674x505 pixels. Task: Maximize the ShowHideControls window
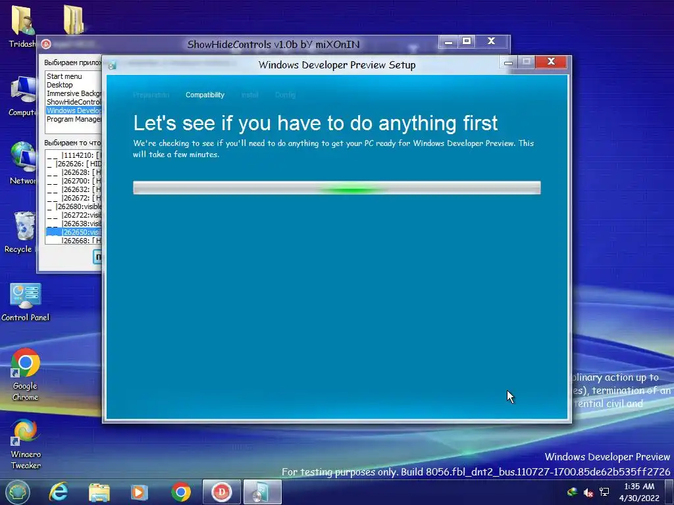click(x=467, y=41)
